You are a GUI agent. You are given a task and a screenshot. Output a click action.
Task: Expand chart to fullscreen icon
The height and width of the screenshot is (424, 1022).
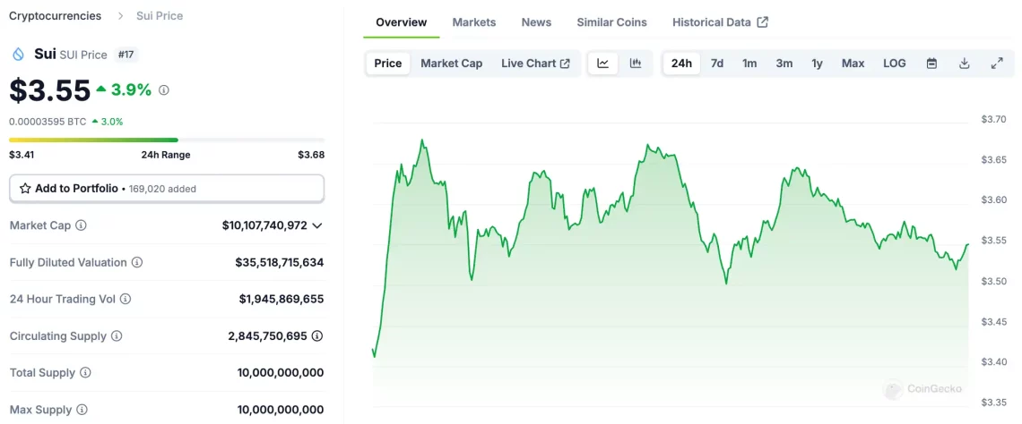(997, 64)
